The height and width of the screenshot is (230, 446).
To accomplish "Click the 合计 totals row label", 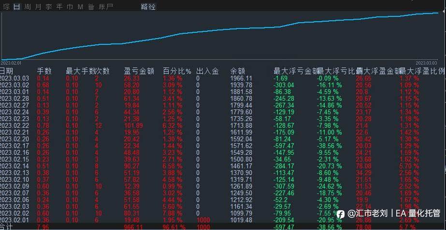I will pyautogui.click(x=7, y=227).
